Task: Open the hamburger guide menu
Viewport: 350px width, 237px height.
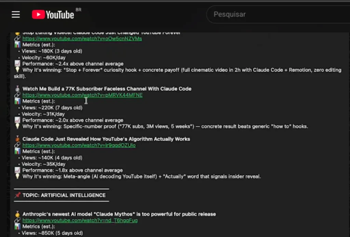Action: click(x=16, y=14)
